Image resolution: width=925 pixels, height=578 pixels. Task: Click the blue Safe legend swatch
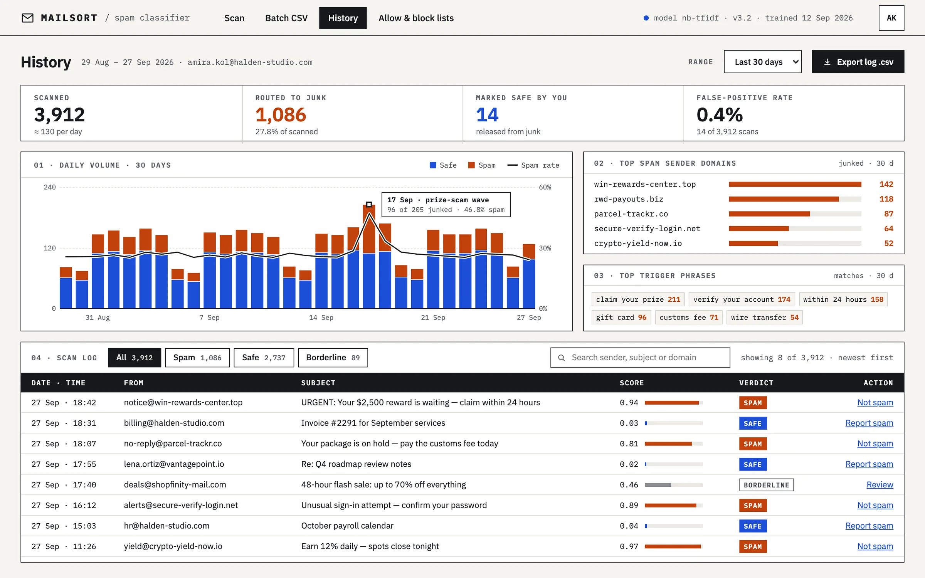tap(433, 165)
